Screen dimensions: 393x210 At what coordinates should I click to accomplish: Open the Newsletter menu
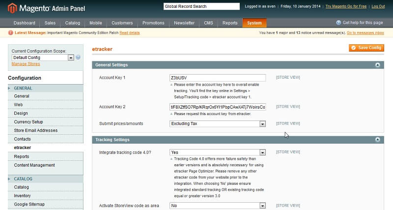pos(184,23)
